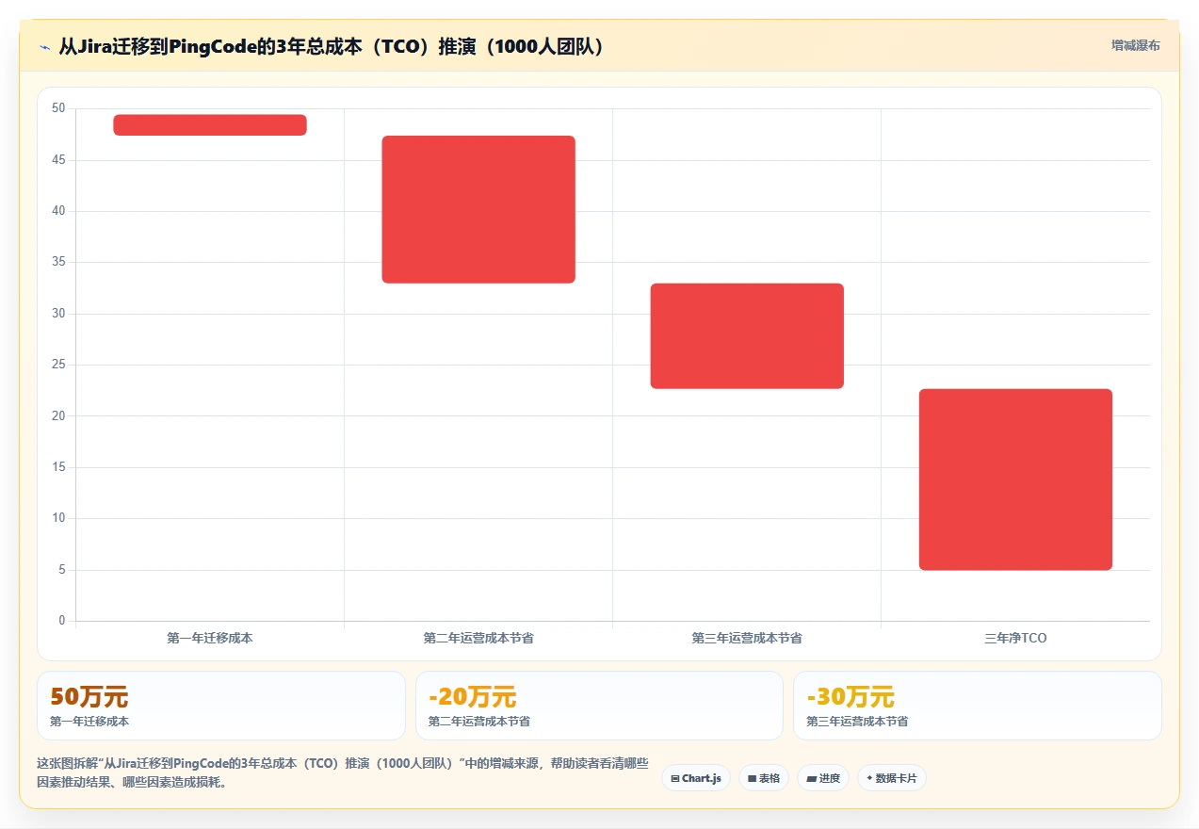Click the y-axis value 30

pyautogui.click(x=58, y=314)
